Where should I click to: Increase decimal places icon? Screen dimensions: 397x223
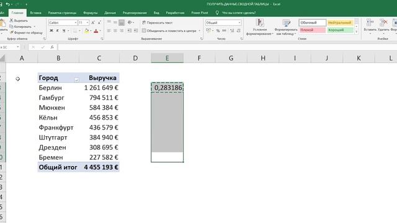click(x=232, y=30)
